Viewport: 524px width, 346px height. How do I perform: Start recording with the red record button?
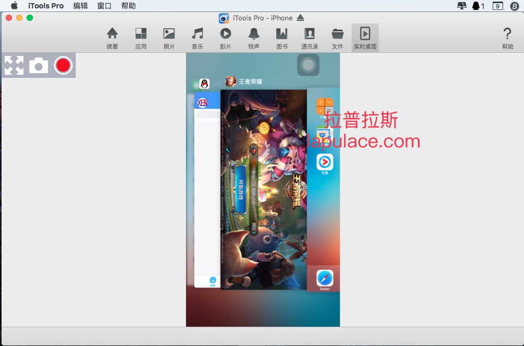[63, 65]
